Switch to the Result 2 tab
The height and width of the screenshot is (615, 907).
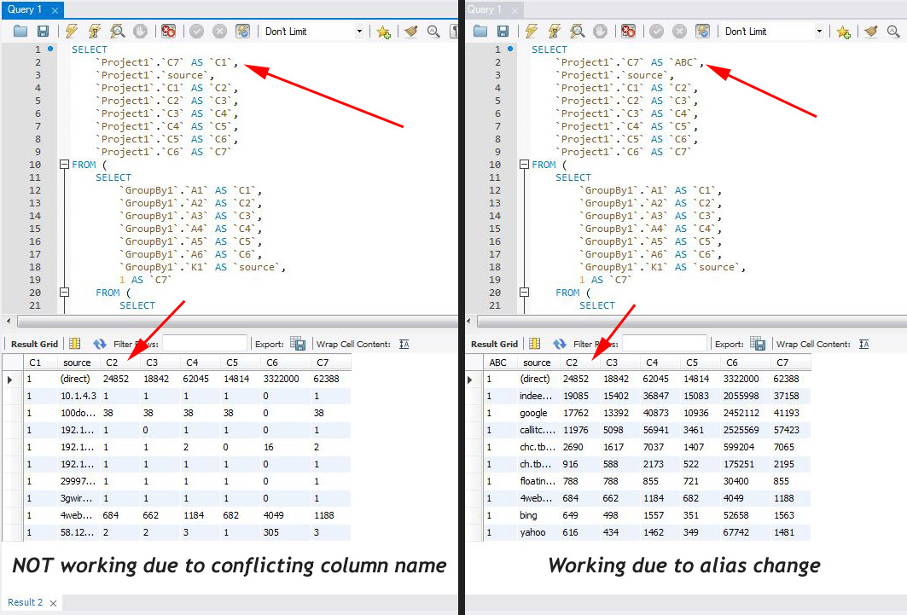coord(26,602)
